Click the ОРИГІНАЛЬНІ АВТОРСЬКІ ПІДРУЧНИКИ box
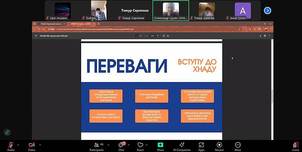 [197, 116]
